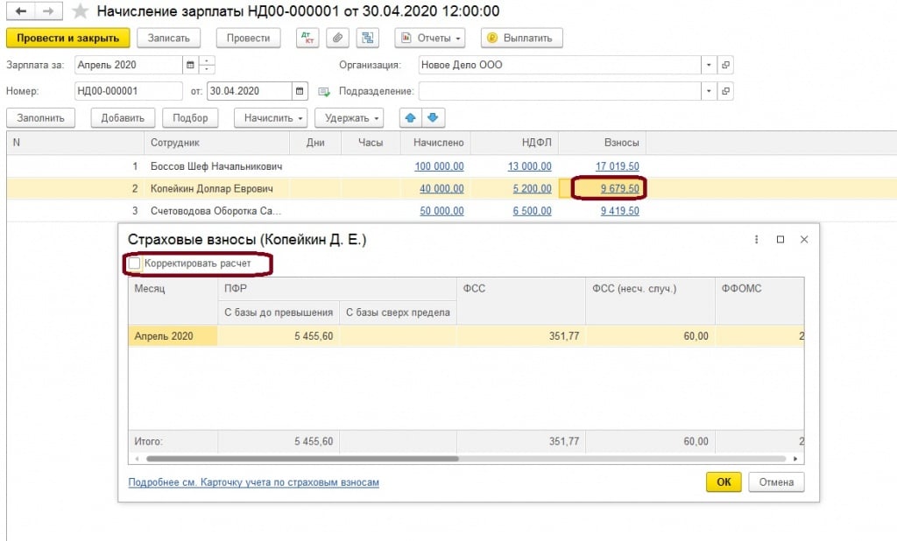Image resolution: width=897 pixels, height=541 pixels.
Task: Move the selected row up
Action: click(x=410, y=117)
